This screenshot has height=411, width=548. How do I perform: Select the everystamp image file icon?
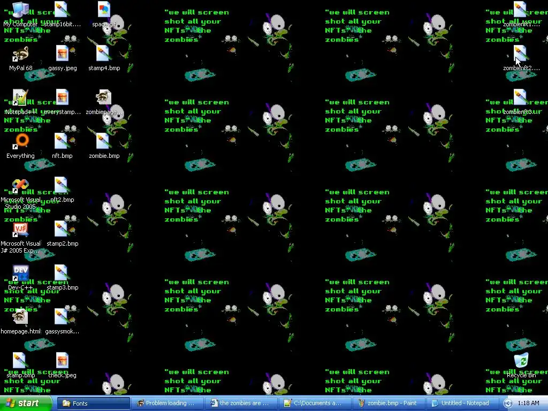tap(62, 97)
